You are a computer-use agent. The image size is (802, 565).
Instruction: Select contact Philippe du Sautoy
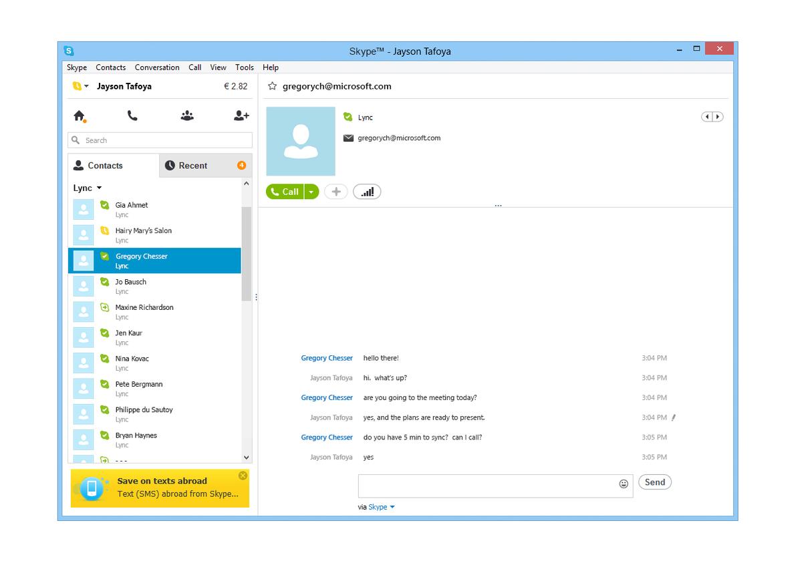(x=154, y=414)
